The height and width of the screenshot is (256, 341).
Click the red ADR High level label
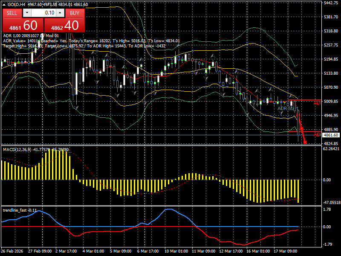click(x=318, y=102)
